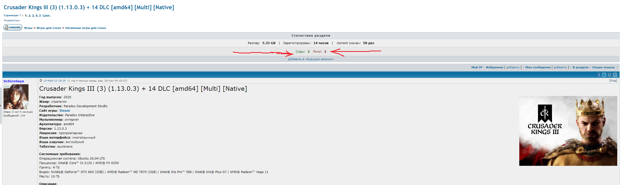Click the post icon before 13-Май-23 date
This screenshot has width=621, height=185.
[41, 81]
